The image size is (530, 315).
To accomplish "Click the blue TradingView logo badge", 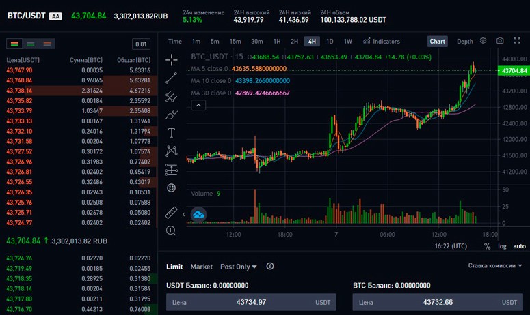I will tap(198, 214).
